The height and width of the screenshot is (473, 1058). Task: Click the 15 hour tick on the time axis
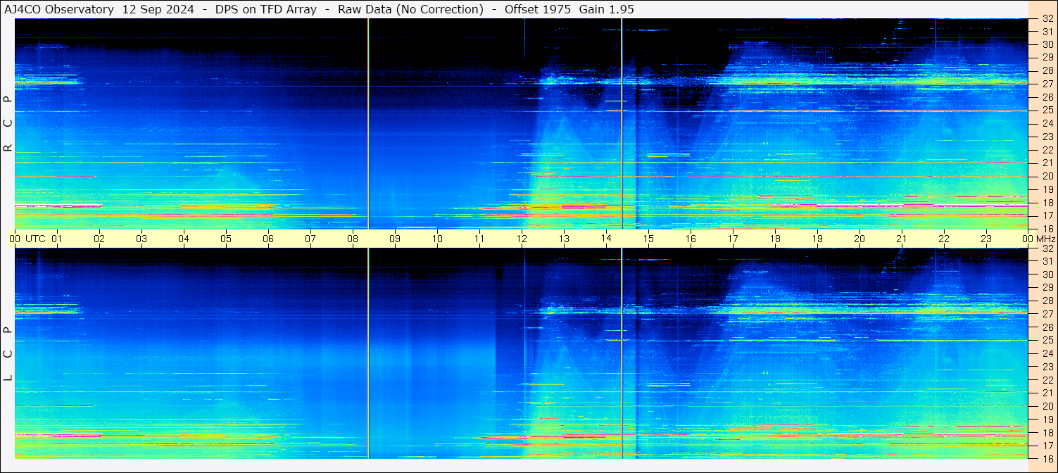(648, 239)
